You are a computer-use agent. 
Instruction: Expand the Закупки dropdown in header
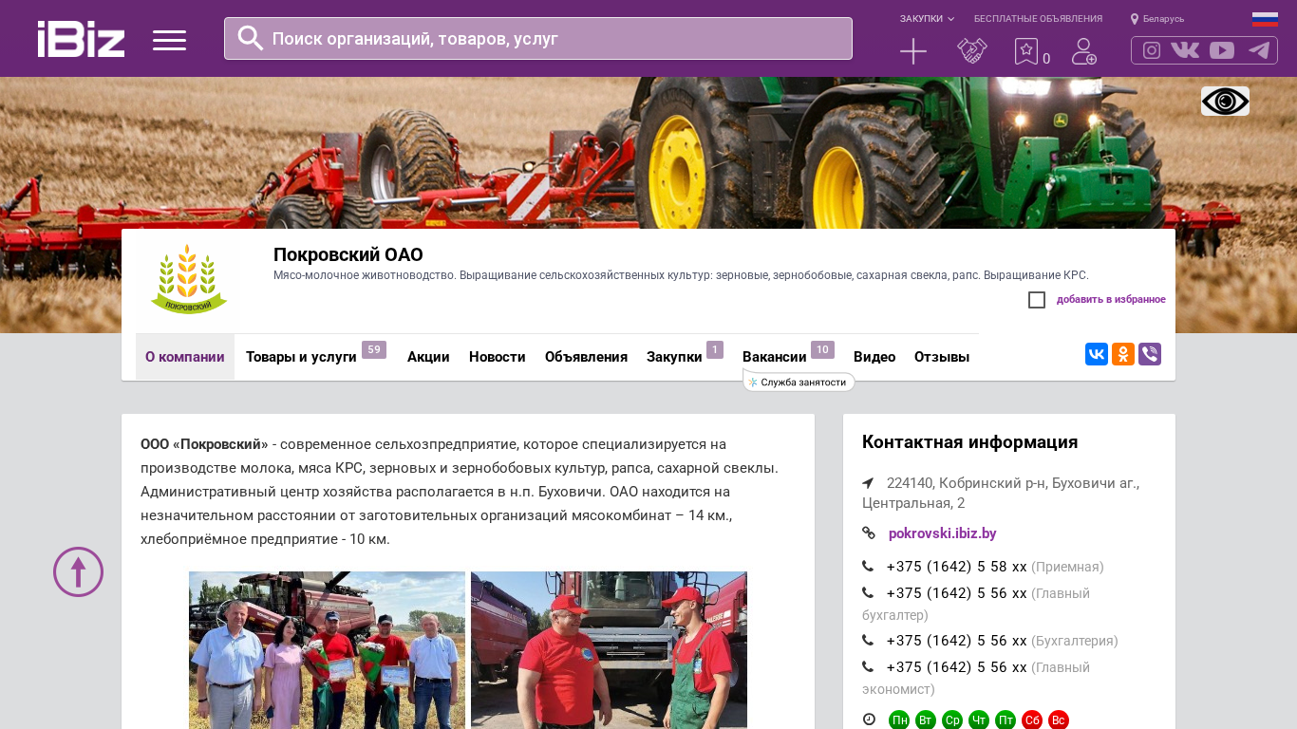(927, 19)
